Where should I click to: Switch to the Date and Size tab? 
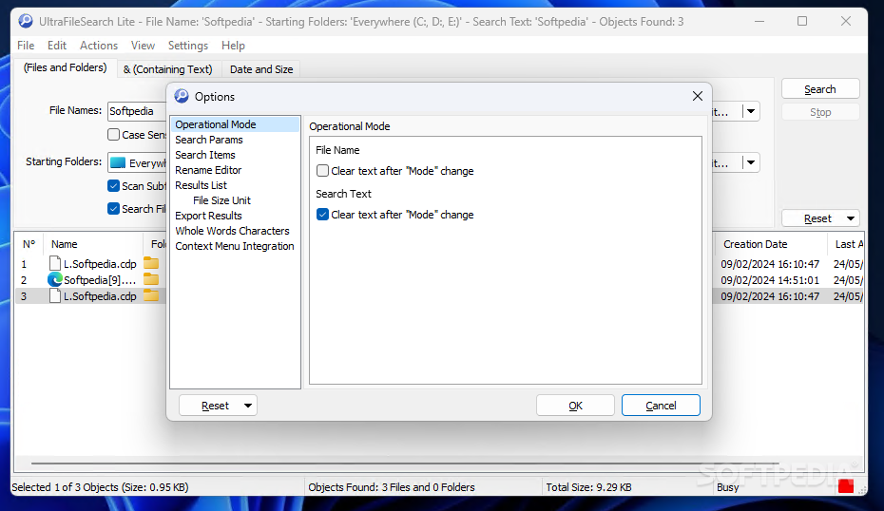point(261,69)
